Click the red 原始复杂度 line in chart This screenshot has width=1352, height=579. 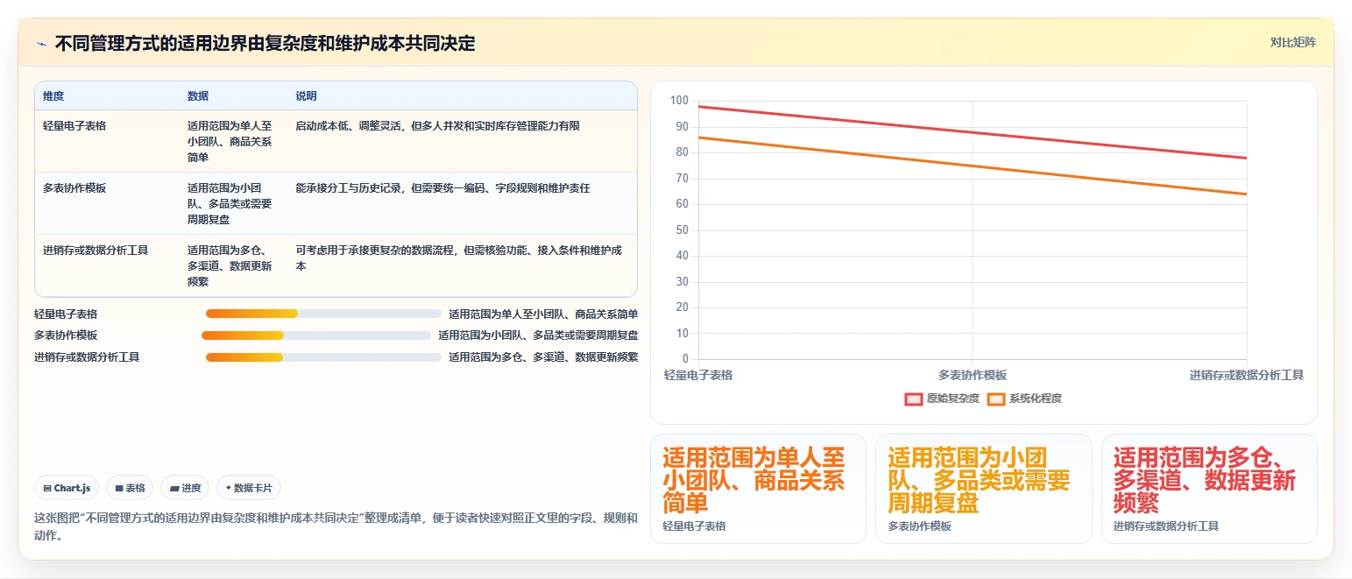[973, 132]
